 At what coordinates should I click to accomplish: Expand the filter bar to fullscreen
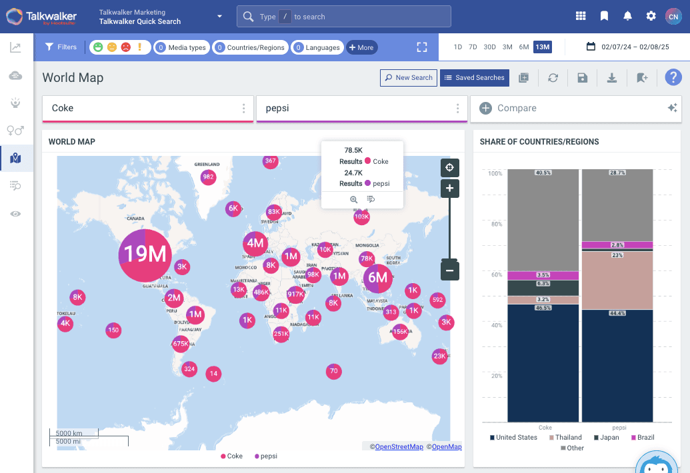pyautogui.click(x=421, y=47)
